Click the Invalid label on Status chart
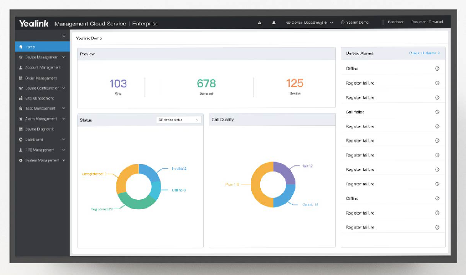466x275 pixels. [x=179, y=168]
